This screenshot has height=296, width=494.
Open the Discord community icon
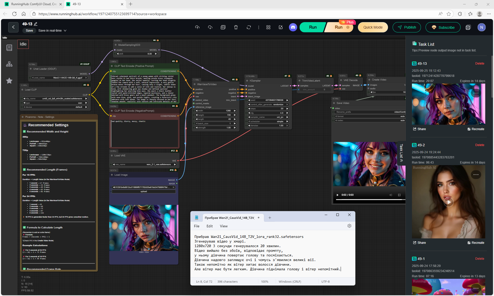[x=293, y=27]
